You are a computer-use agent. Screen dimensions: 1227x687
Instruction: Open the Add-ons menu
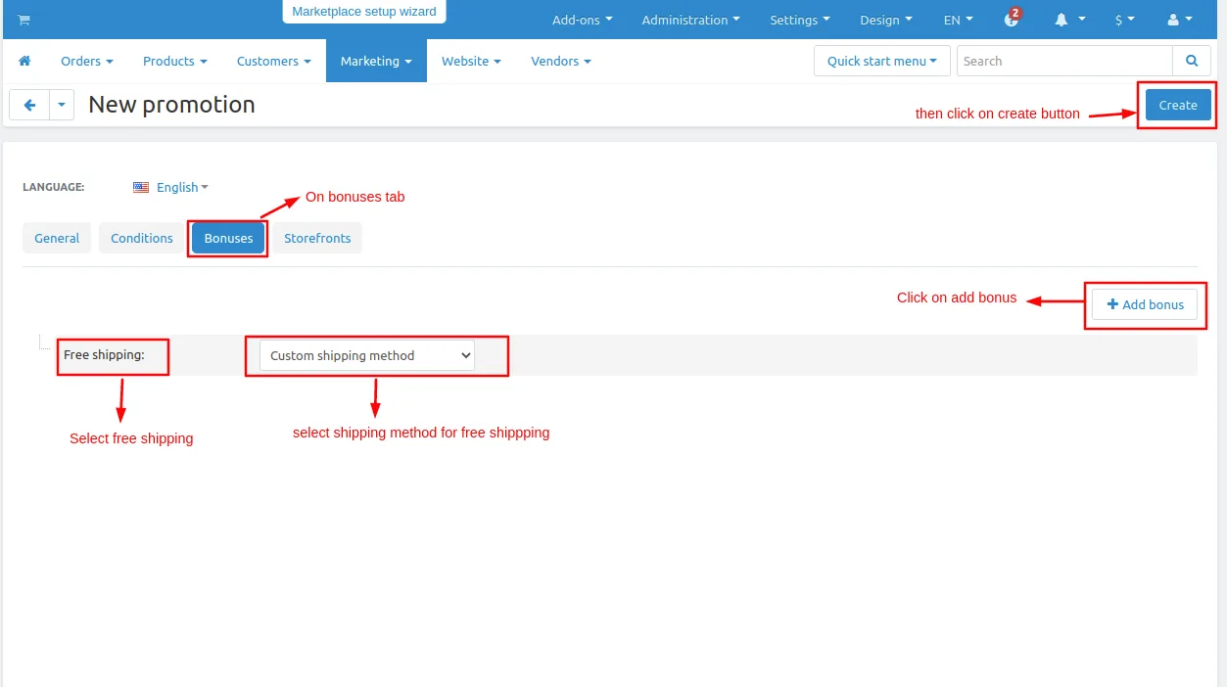click(x=582, y=20)
